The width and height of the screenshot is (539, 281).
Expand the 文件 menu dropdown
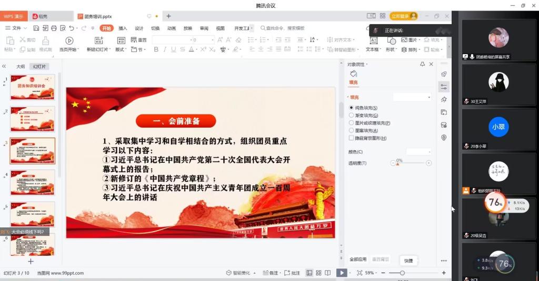[x=19, y=28]
